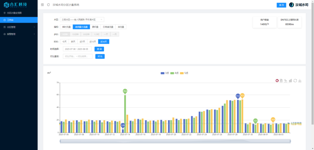Open the 片区 zone dropdown

point(82,20)
